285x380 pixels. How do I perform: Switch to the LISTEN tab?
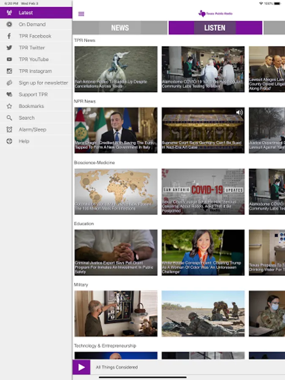(x=215, y=27)
